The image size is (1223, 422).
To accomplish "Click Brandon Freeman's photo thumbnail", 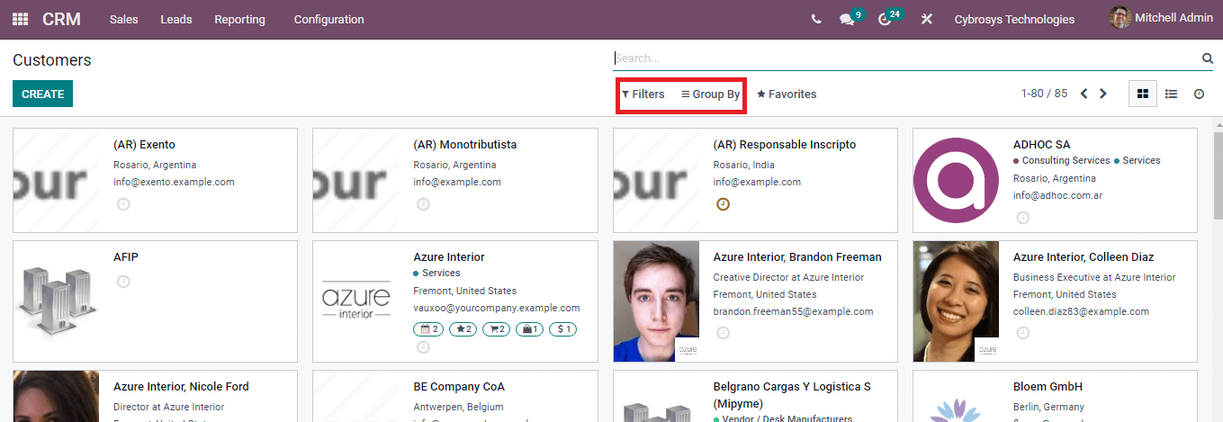I will 656,301.
